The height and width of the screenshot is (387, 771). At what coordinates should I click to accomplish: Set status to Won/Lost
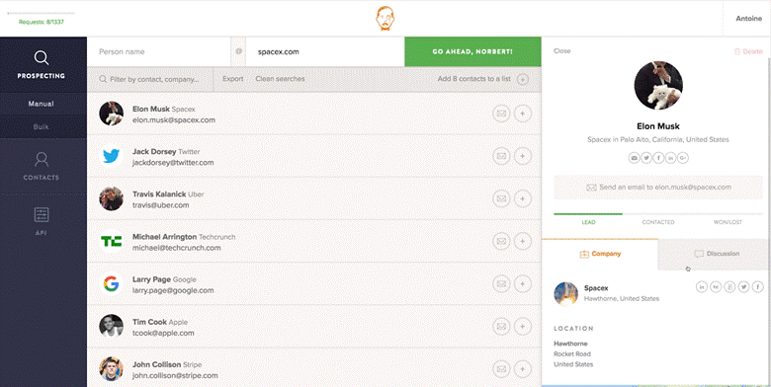[x=728, y=222]
